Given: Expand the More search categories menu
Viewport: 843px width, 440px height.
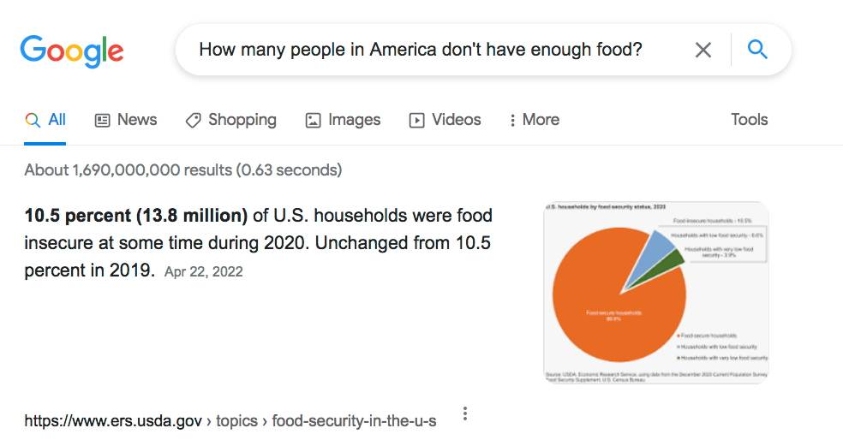Looking at the screenshot, I should (x=534, y=120).
